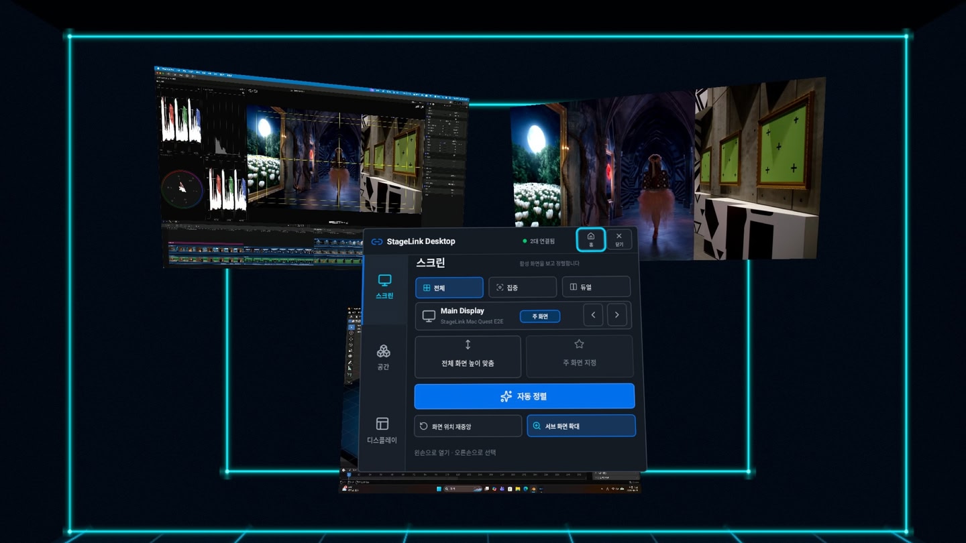Click 전체 화면 높이 맞춤 button
The height and width of the screenshot is (543, 966).
tap(468, 357)
